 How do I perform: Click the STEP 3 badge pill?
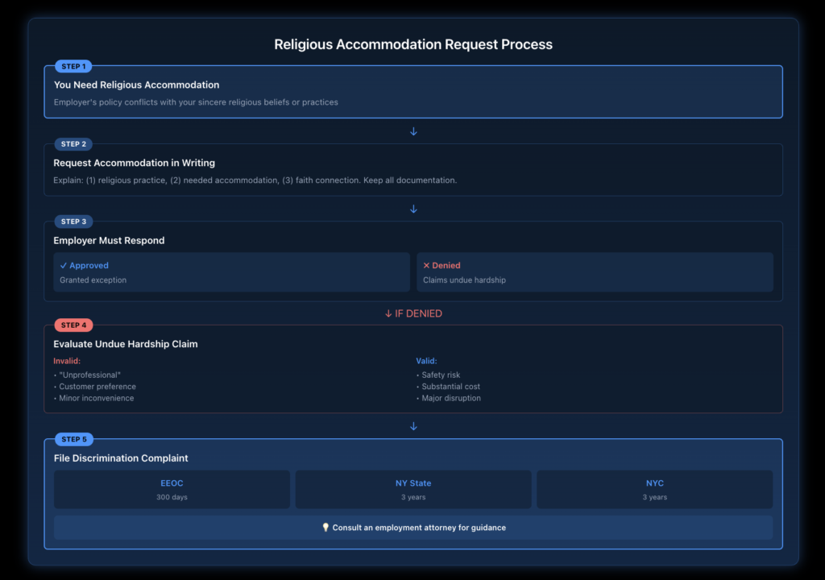tap(73, 221)
